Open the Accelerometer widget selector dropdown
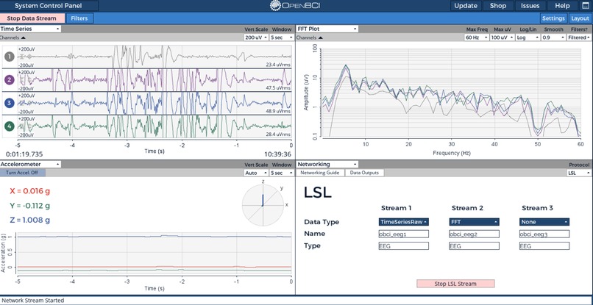Screen dimensions: 593x305 tap(30, 164)
